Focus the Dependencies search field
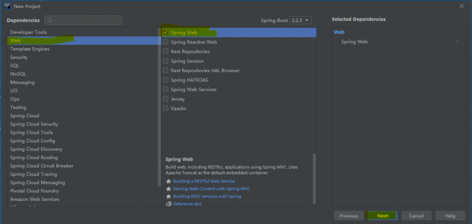472x224 pixels. [83, 20]
